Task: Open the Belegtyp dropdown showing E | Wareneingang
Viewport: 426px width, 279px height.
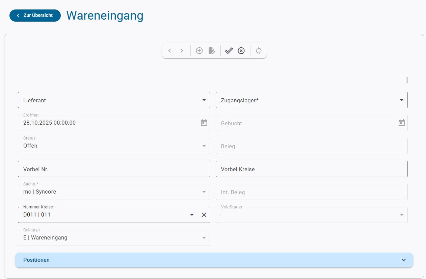Action: coord(204,238)
